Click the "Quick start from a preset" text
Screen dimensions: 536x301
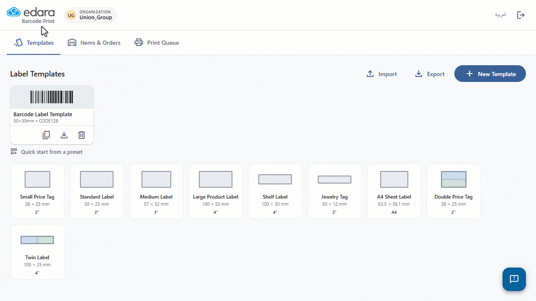click(x=52, y=152)
